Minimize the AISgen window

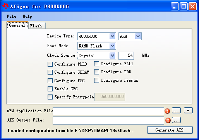pyautogui.click(x=175, y=6)
